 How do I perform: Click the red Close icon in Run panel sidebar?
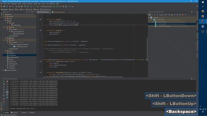pyautogui.click(x=4, y=101)
